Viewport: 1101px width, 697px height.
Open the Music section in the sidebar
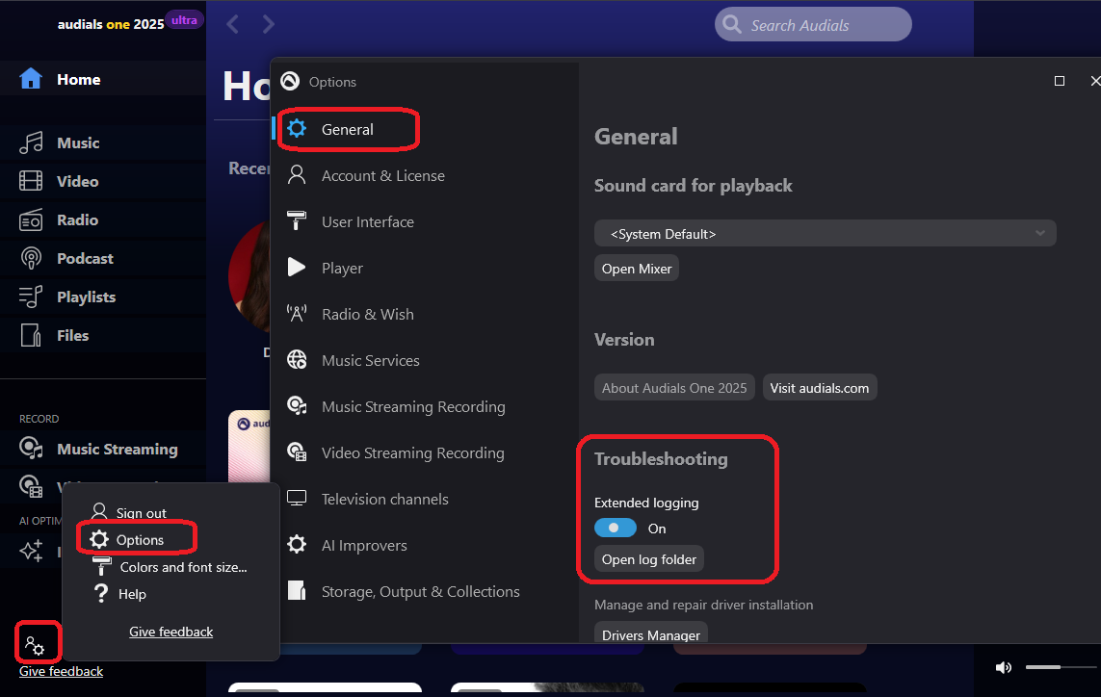pyautogui.click(x=77, y=142)
